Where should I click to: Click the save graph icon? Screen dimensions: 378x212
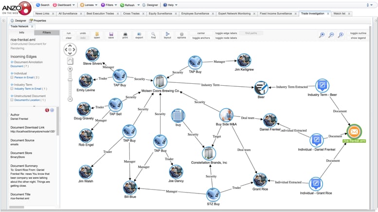[111, 34]
